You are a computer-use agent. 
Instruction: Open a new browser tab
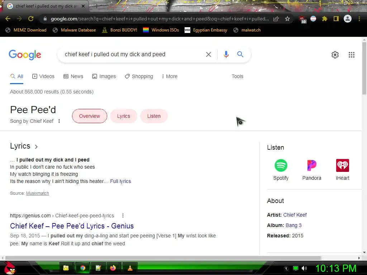[x=96, y=6]
